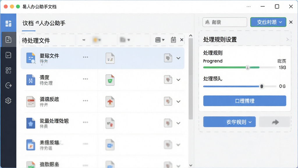Click the gray forward arrow button
Screen dimensions: 298x168
275,122
